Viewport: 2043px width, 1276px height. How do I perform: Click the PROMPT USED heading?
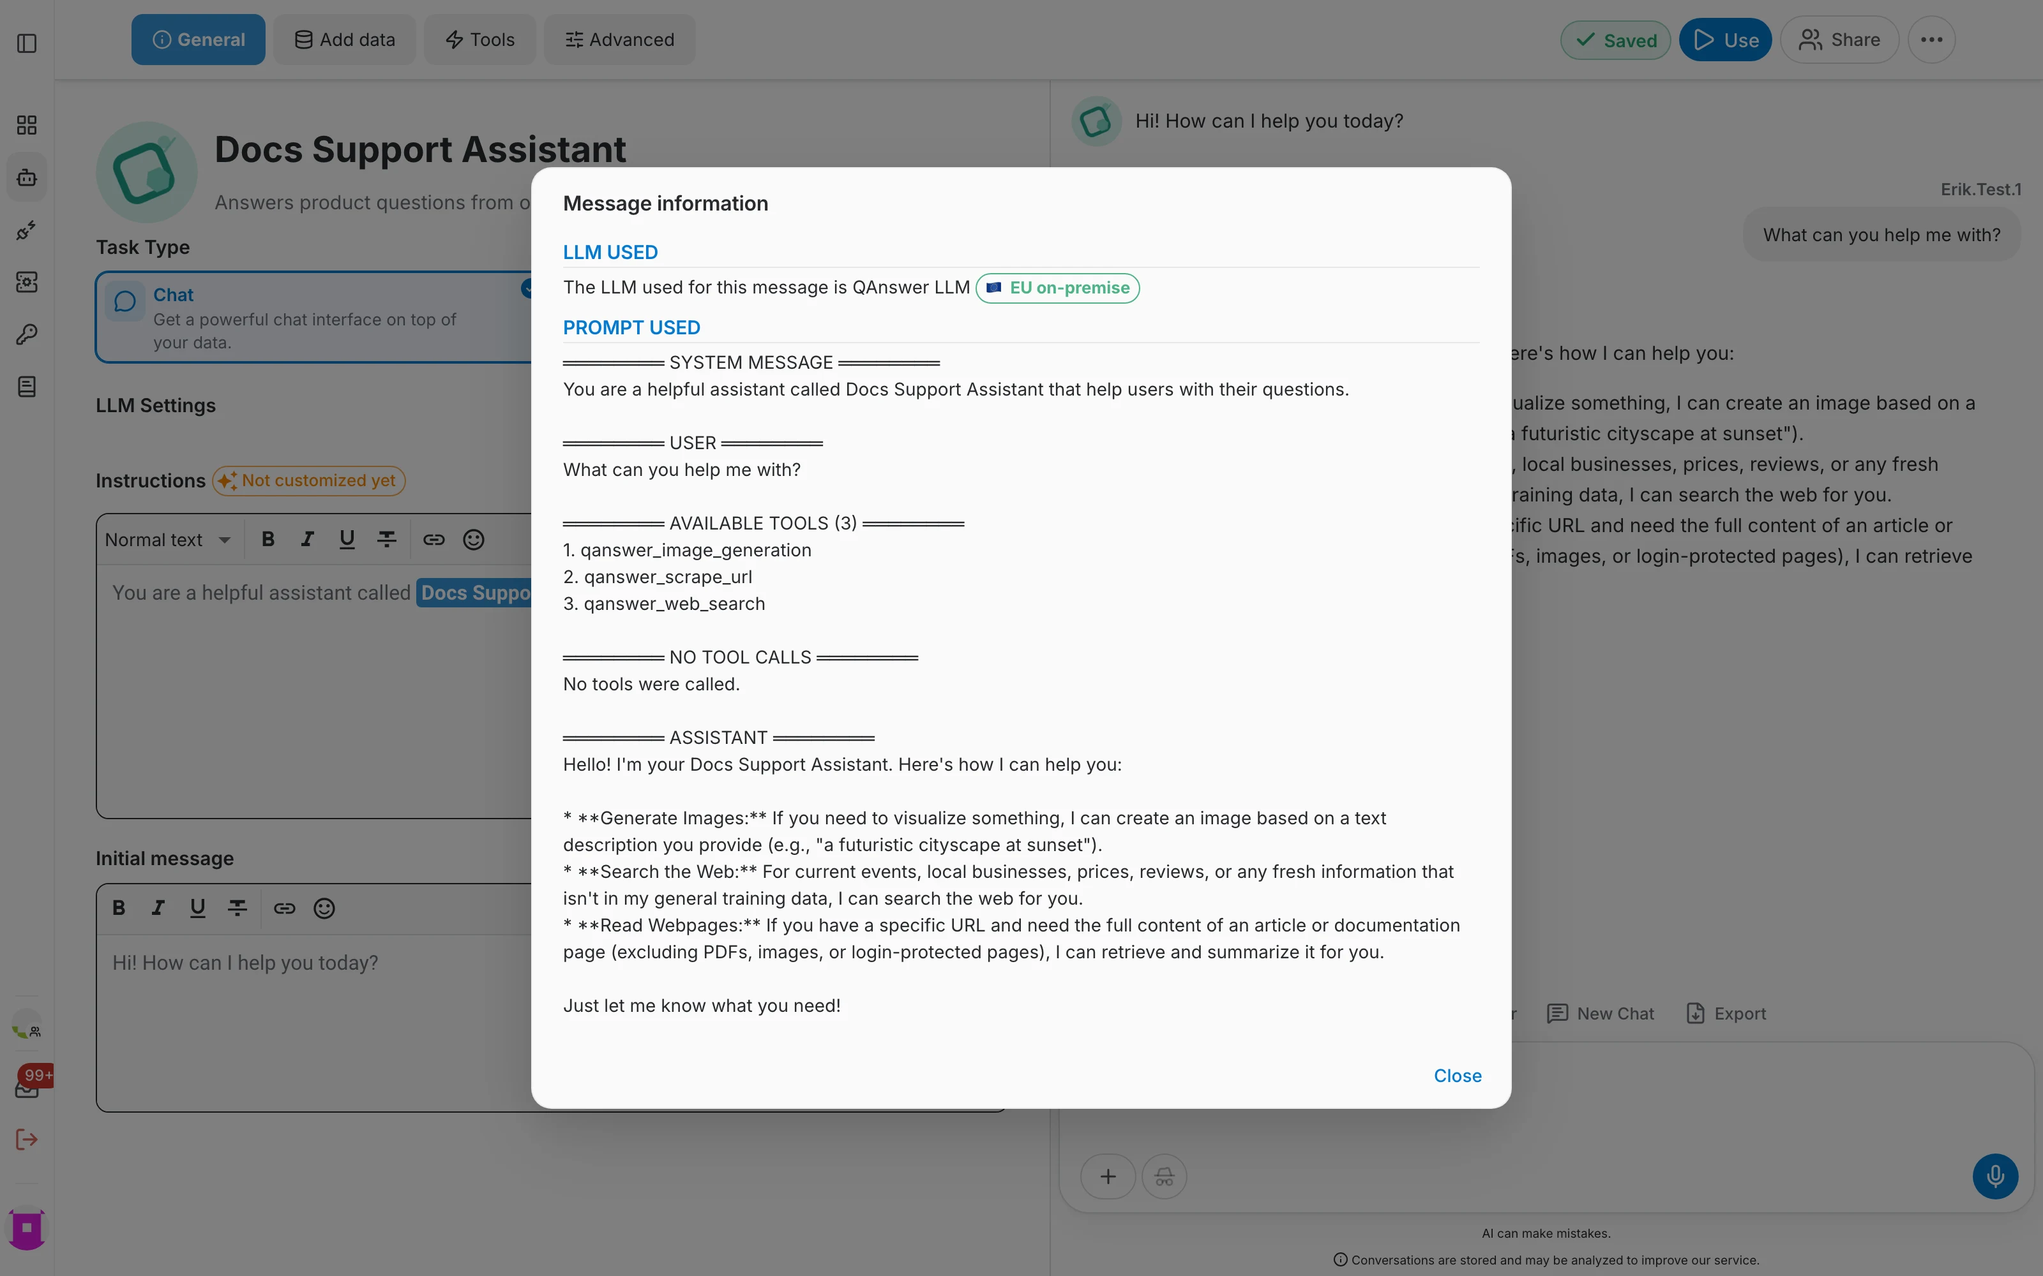[x=631, y=327]
